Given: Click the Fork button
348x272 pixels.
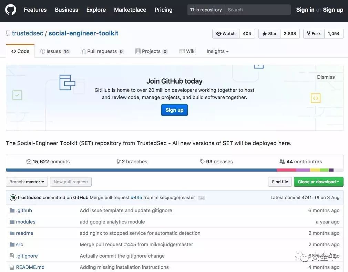Looking at the screenshot, I should tap(314, 34).
